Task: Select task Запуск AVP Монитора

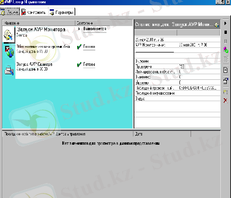Action: (41, 29)
